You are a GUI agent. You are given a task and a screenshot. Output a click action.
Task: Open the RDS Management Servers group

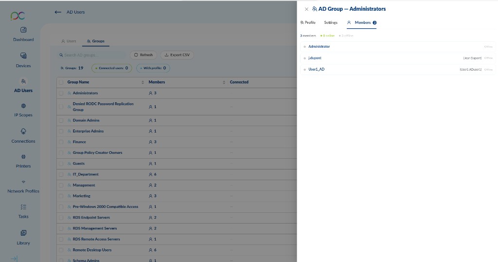tap(95, 228)
